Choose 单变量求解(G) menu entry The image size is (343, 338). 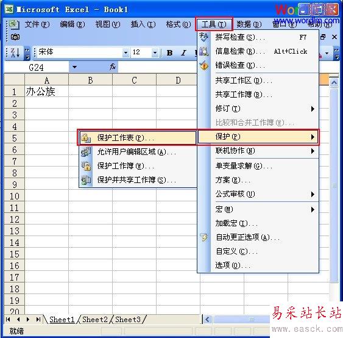pos(258,166)
